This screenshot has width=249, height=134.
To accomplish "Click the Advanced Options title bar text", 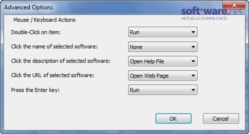I will point(28,7).
